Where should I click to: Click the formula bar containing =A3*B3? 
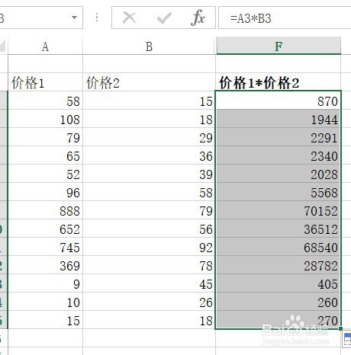pyautogui.click(x=285, y=18)
